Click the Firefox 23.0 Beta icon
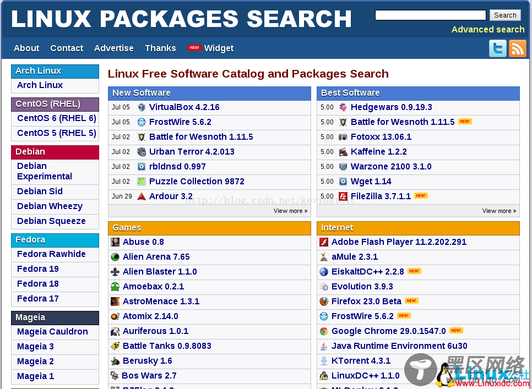 (x=324, y=302)
